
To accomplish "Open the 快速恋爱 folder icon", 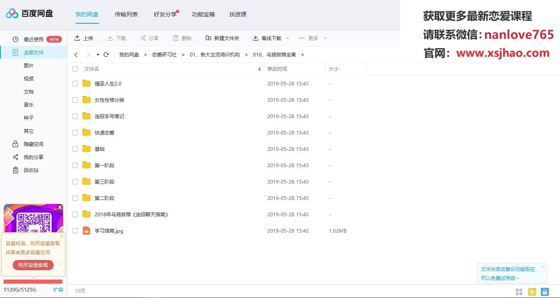I will 86,132.
